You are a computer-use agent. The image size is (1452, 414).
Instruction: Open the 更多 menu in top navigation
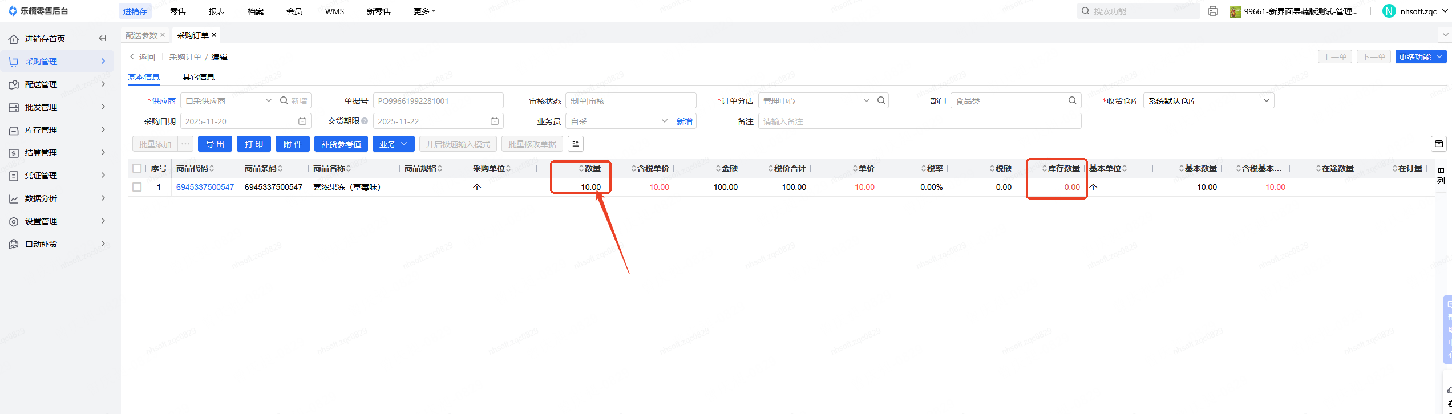[x=424, y=11]
